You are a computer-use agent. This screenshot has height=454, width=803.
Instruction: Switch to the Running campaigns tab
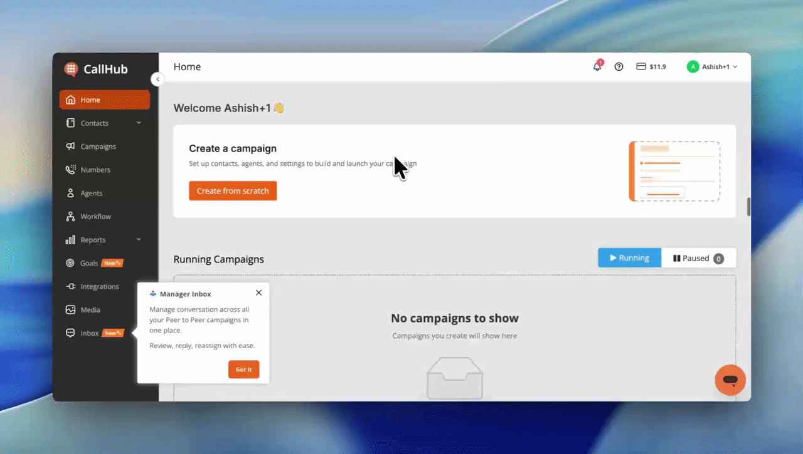pos(629,258)
